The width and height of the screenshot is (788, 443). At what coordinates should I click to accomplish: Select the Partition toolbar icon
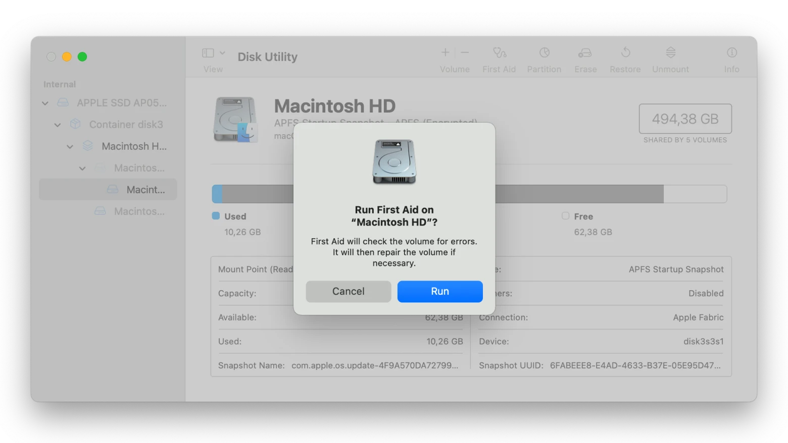coord(544,52)
